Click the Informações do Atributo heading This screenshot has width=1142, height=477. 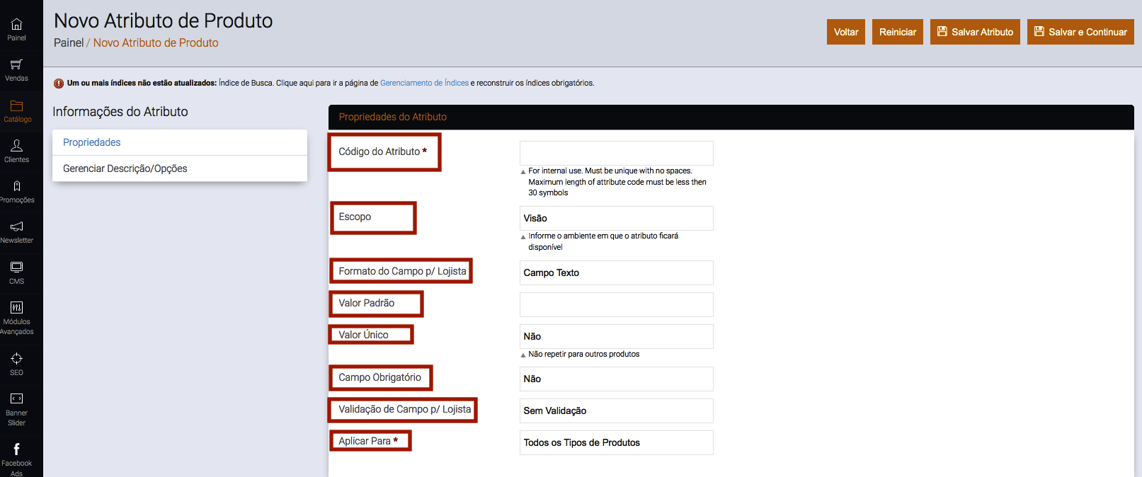click(120, 112)
